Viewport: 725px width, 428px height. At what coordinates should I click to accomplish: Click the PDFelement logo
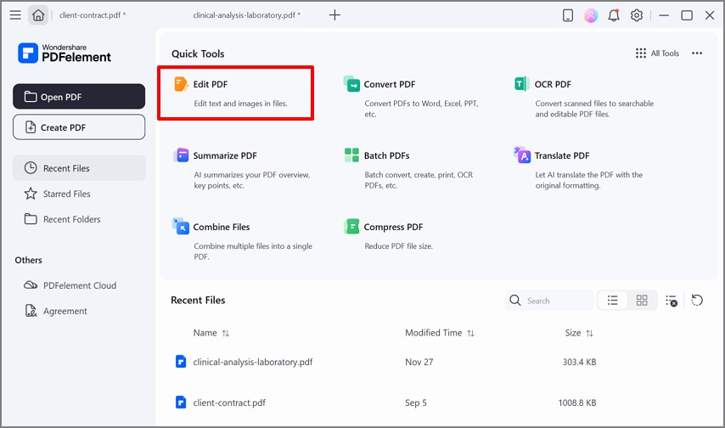65,53
